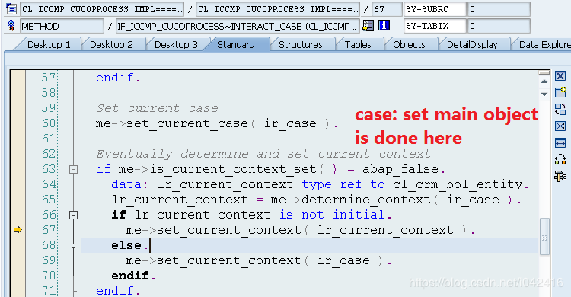Image resolution: width=571 pixels, height=297 pixels.
Task: Click the scroll-down arrow of the code editor
Action: (x=544, y=94)
